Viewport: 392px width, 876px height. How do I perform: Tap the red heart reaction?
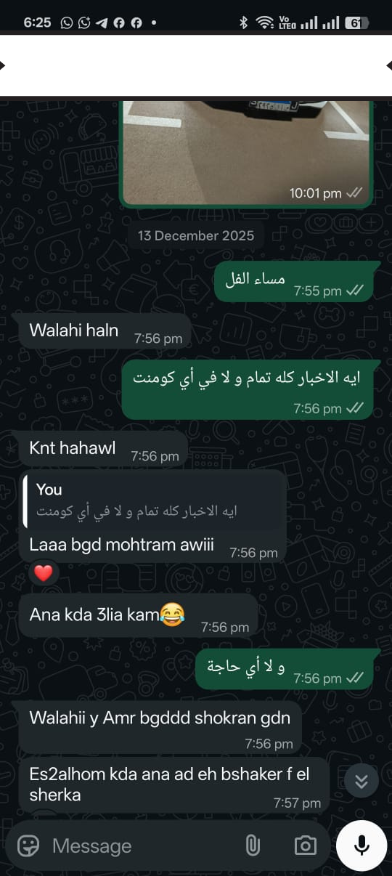tap(44, 573)
